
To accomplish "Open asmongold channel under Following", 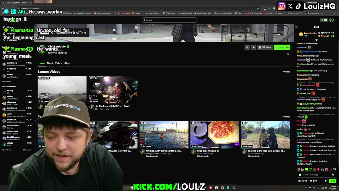I will (x=17, y=64).
